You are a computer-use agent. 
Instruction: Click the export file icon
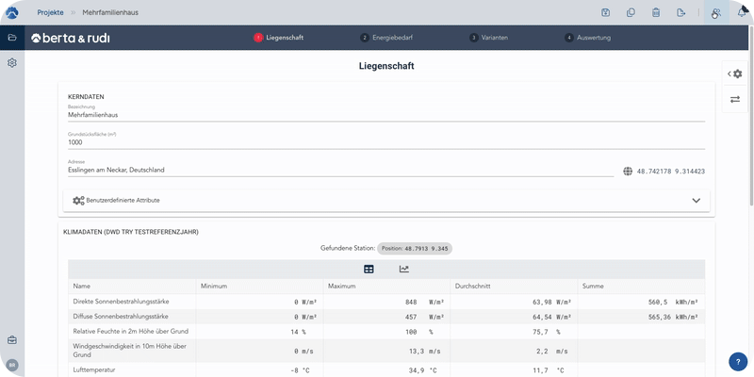(680, 12)
